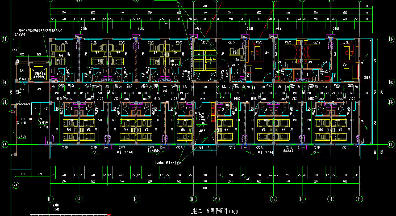Select the 37800 overall dimension at the bottom
Image resolution: width=396 pixels, height=216 pixels.
point(205,188)
